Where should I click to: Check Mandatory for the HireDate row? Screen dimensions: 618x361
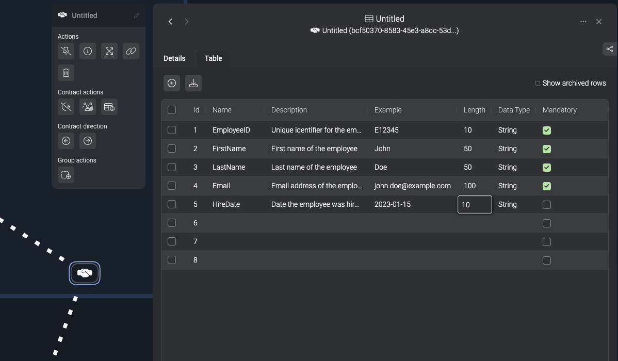pyautogui.click(x=547, y=205)
